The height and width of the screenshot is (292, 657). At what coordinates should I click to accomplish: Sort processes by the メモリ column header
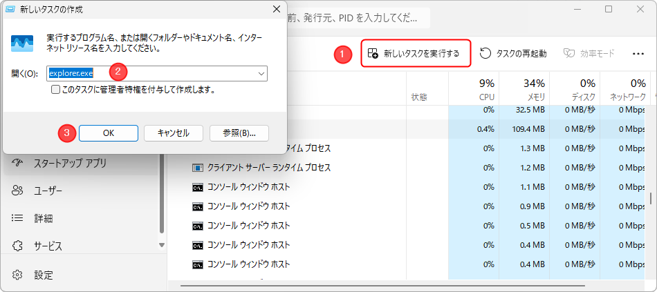(524, 88)
